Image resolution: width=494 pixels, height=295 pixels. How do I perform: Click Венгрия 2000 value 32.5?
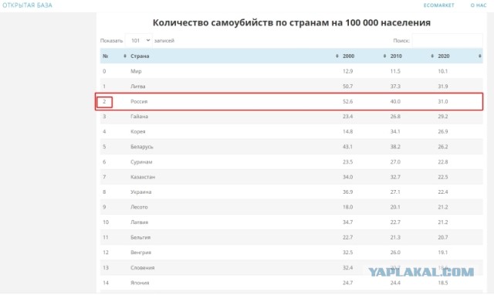(x=348, y=253)
